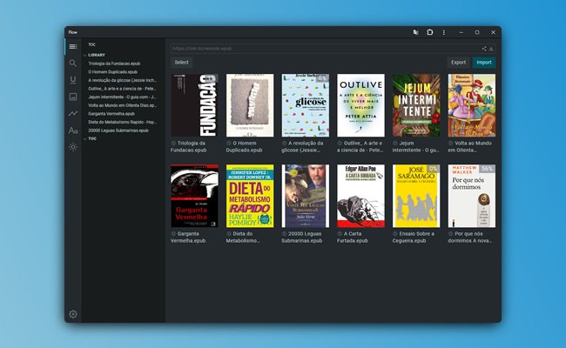Open the José Saramago yellow book cover
566x348 pixels.
pos(416,196)
